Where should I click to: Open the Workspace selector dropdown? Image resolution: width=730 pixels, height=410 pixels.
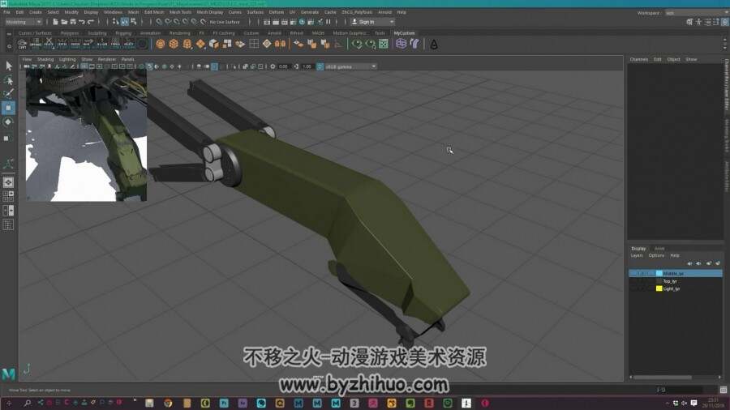(697, 12)
